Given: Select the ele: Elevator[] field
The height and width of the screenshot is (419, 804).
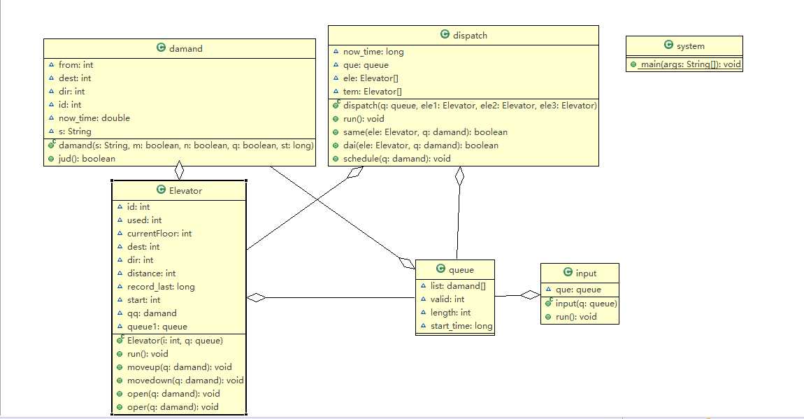Looking at the screenshot, I should (371, 78).
